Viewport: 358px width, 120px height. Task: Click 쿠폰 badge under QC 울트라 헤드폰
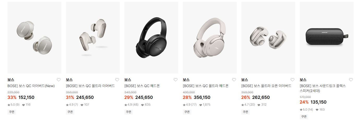pyautogui.click(x=187, y=112)
